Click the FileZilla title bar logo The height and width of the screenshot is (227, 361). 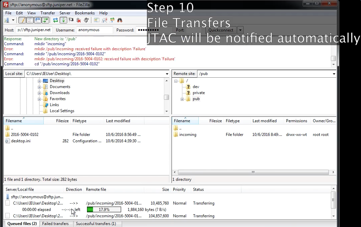coord(6,4)
